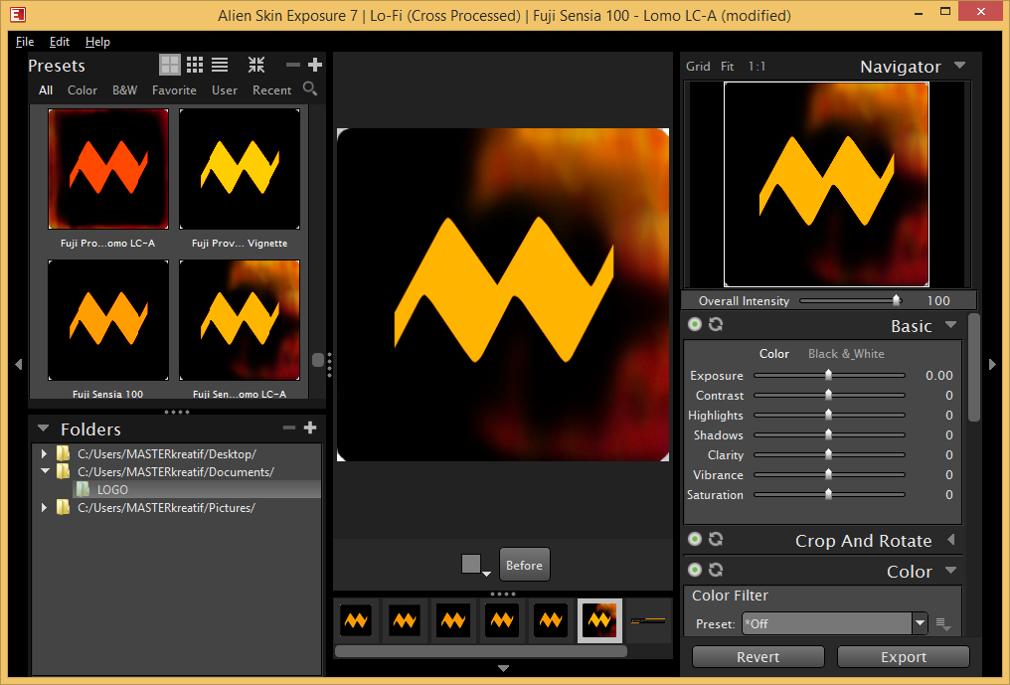Image resolution: width=1010 pixels, height=685 pixels.
Task: Click the plus icon in Folders header
Action: [x=310, y=428]
